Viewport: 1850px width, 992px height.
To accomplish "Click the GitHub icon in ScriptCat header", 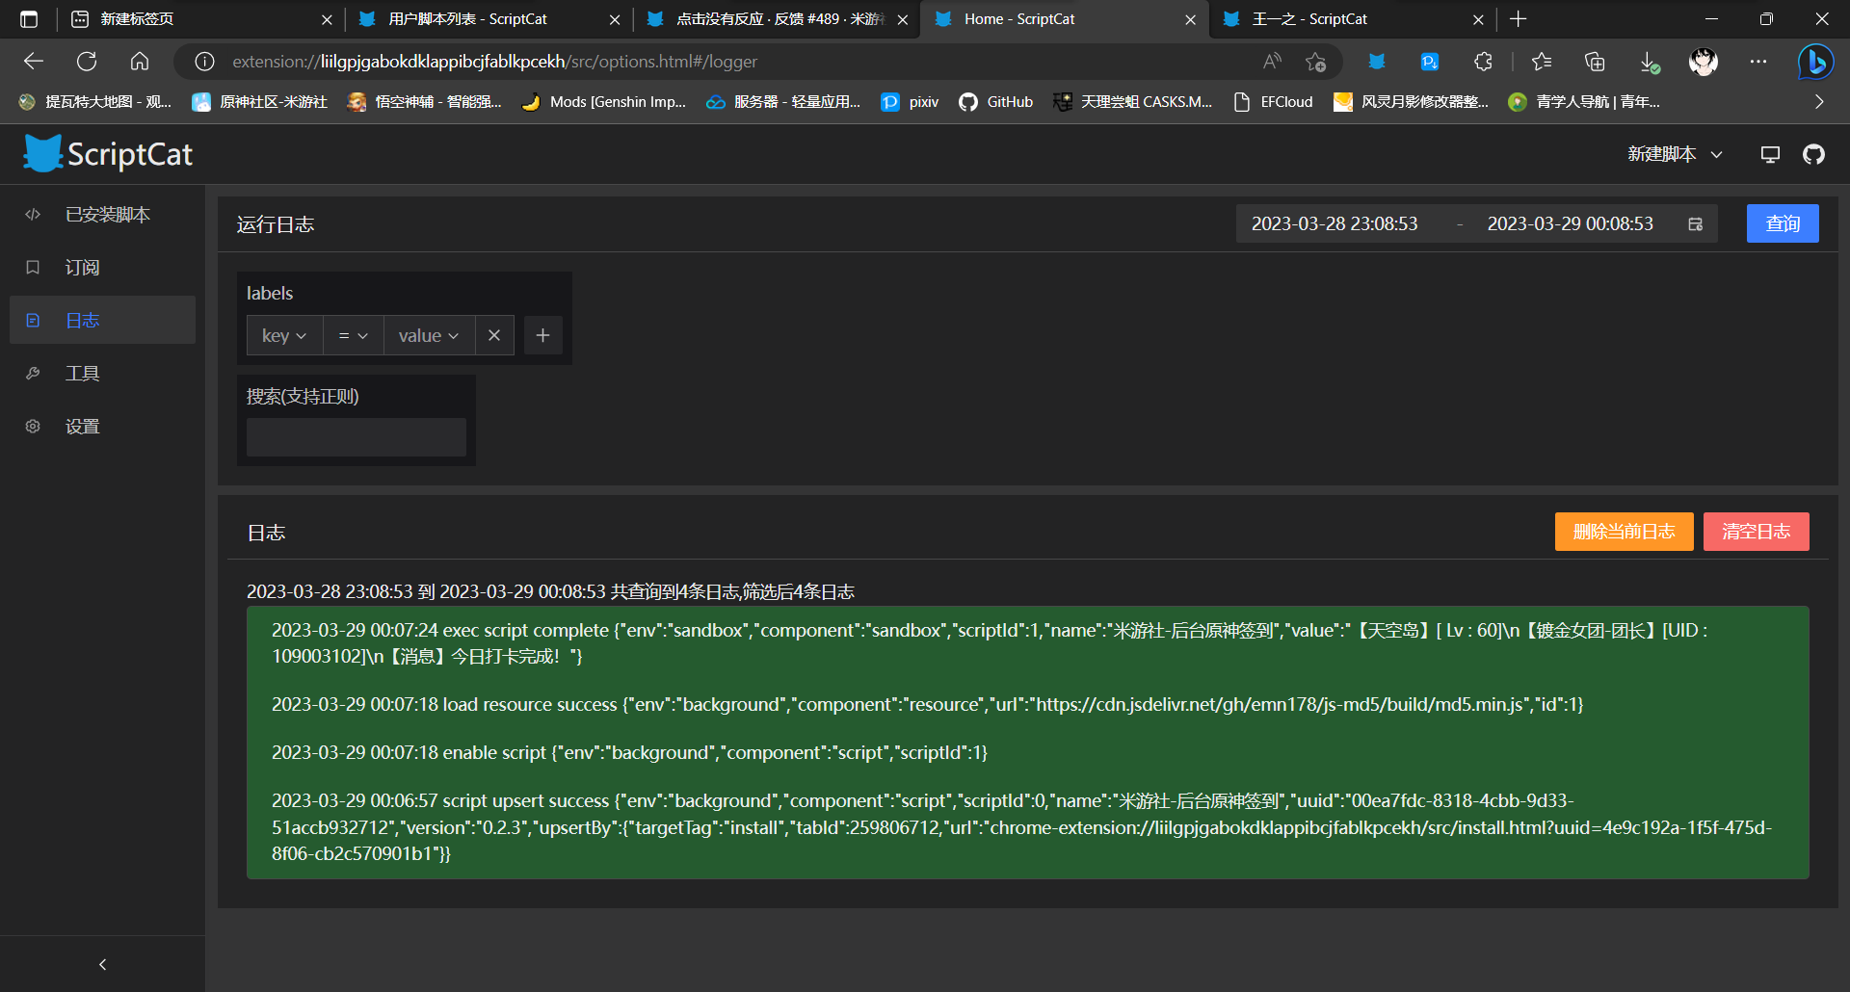I will pyautogui.click(x=1813, y=154).
